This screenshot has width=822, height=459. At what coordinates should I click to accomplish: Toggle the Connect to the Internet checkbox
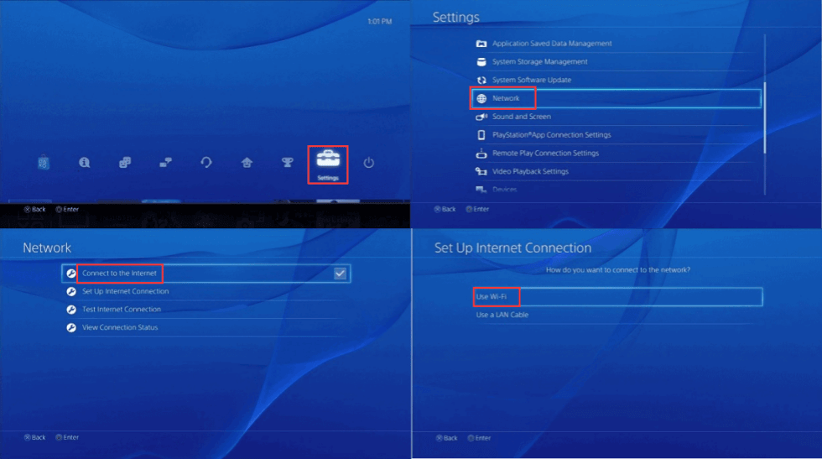[340, 274]
